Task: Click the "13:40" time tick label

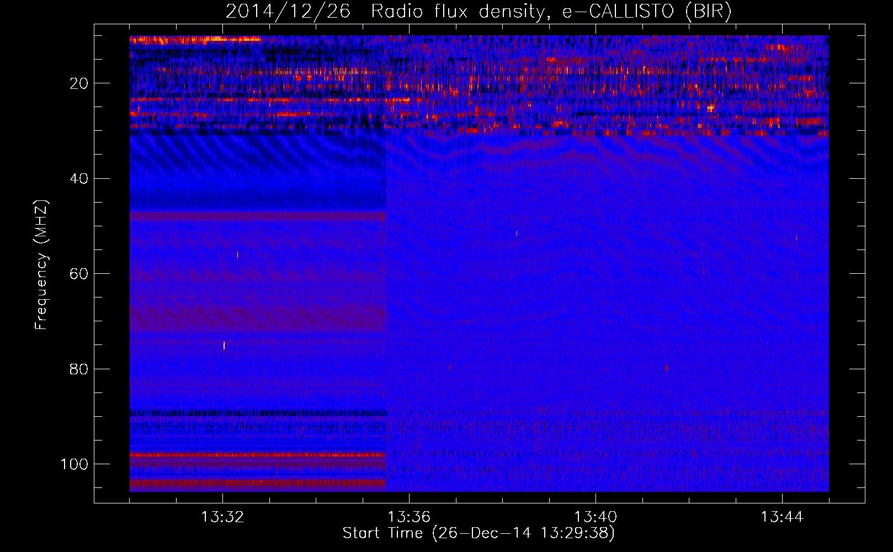Action: pos(596,517)
